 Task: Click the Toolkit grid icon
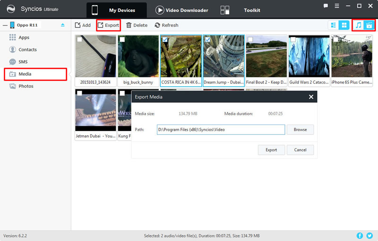(225, 10)
